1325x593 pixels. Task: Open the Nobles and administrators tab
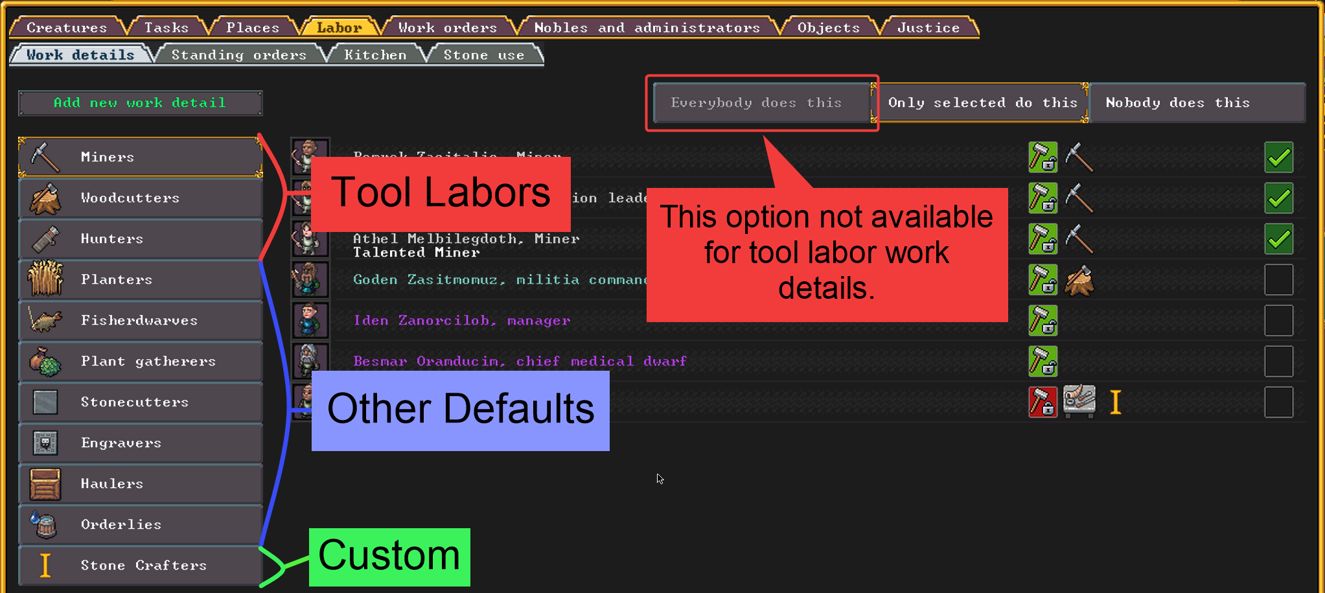(x=647, y=27)
